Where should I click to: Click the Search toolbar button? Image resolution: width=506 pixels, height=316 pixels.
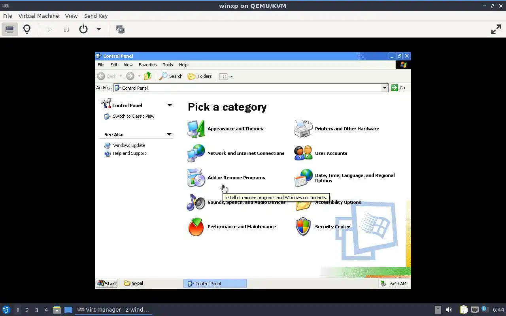tap(171, 76)
